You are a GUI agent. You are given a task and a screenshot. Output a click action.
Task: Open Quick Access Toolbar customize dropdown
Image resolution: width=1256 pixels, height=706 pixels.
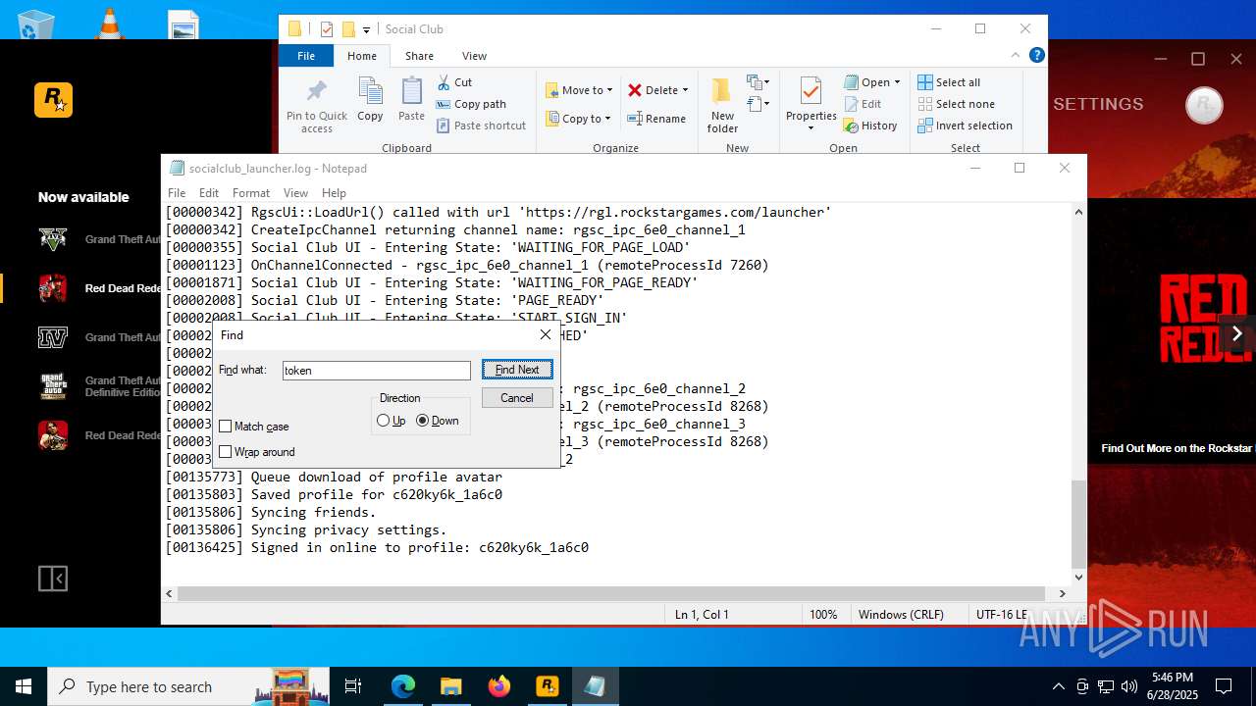[366, 29]
